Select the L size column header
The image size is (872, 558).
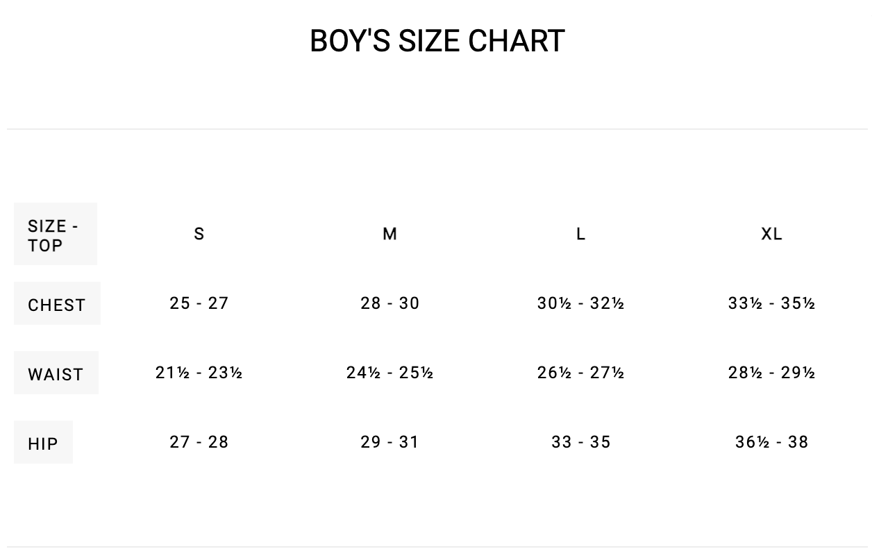(x=581, y=234)
